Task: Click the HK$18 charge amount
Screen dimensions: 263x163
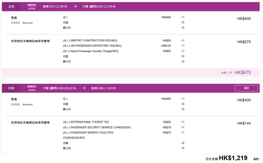Action: click(167, 128)
